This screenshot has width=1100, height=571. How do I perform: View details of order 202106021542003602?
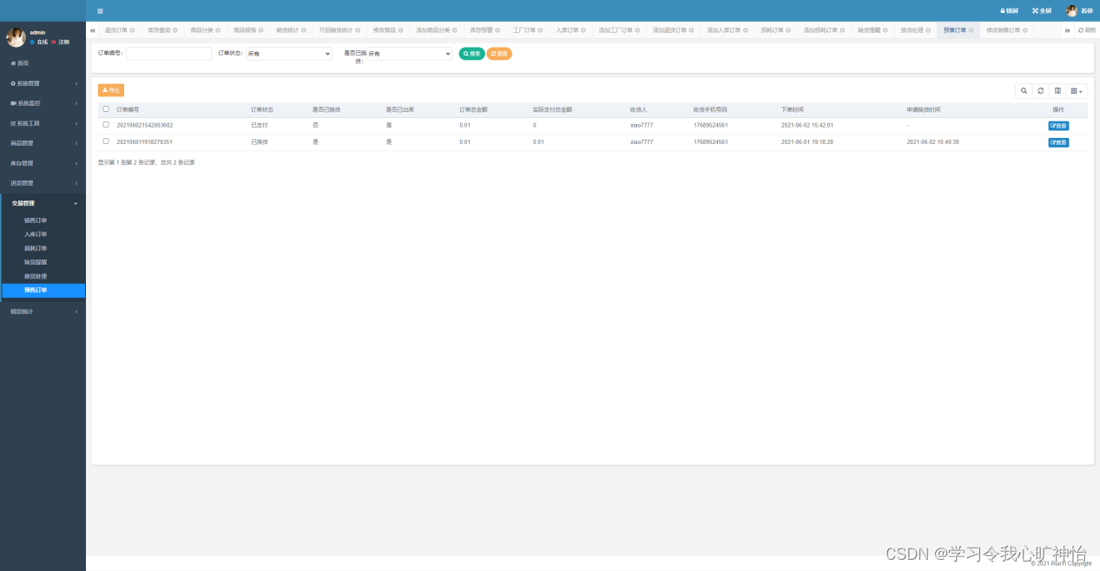[1058, 126]
